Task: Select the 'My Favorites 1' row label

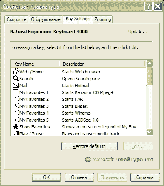Action: 34,92
